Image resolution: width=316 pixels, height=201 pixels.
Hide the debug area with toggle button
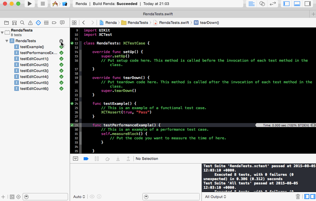[76, 159]
